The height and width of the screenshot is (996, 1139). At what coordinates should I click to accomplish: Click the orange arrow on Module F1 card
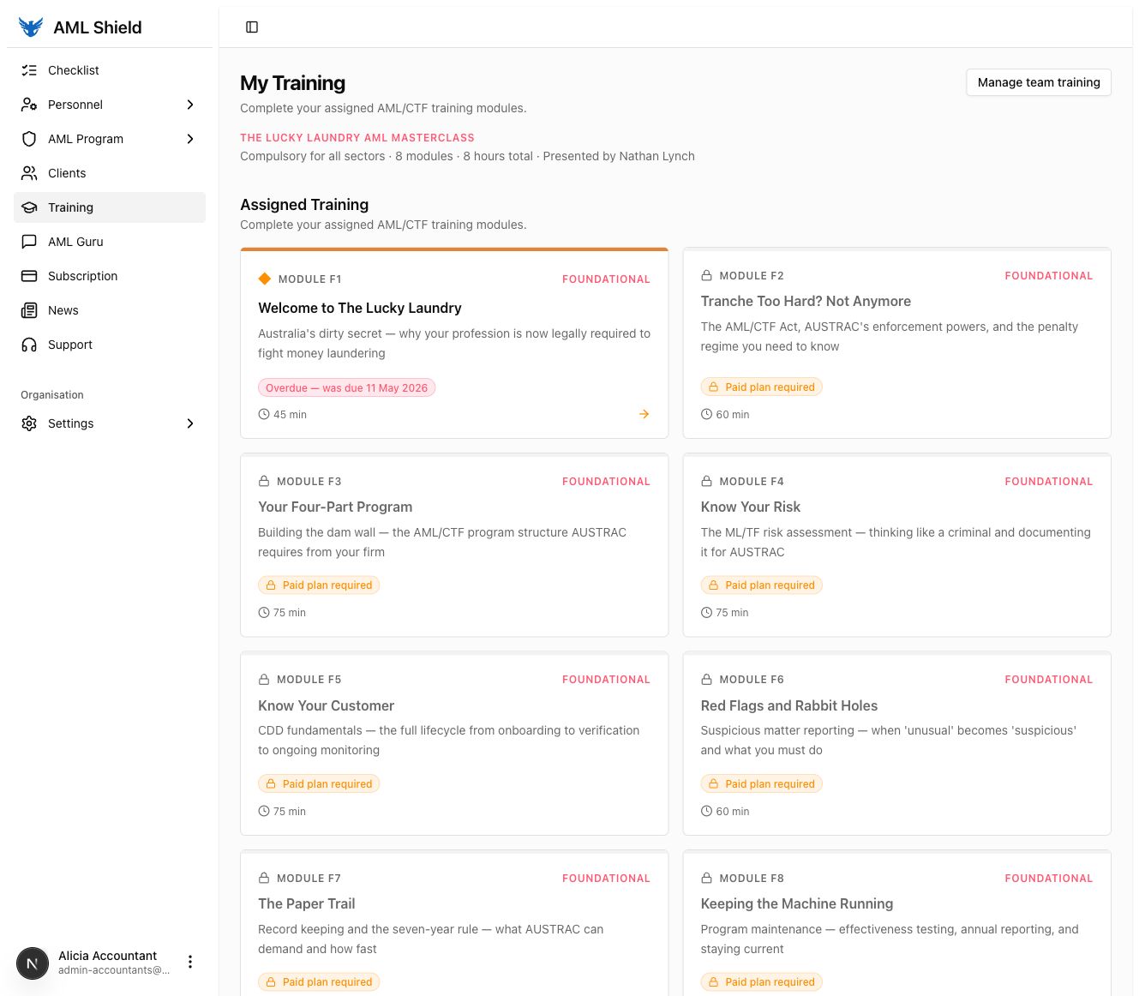pos(644,414)
